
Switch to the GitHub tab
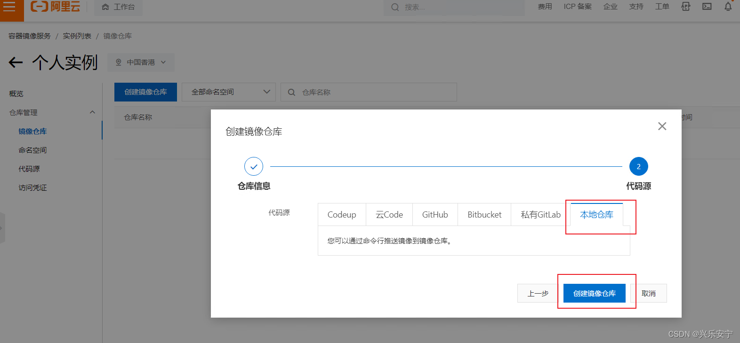(435, 215)
